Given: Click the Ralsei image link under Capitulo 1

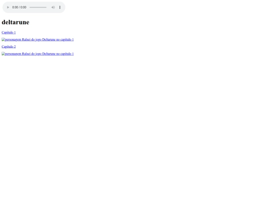Looking at the screenshot, I should 38,40.
